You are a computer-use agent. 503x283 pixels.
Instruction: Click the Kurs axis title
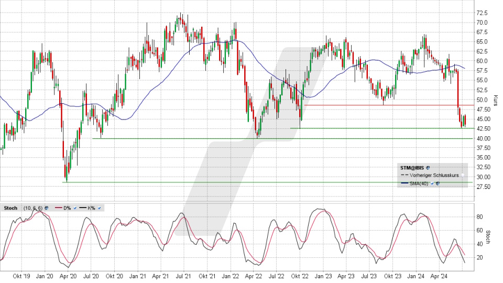(496, 101)
